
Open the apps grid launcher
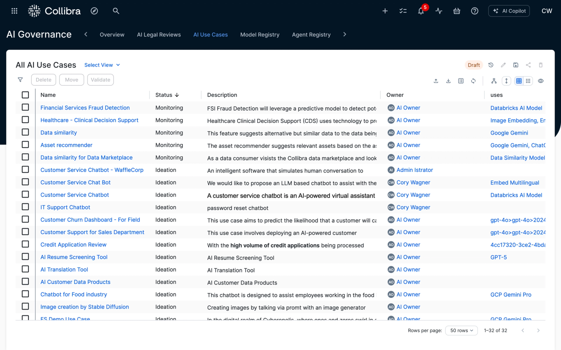pos(14,11)
